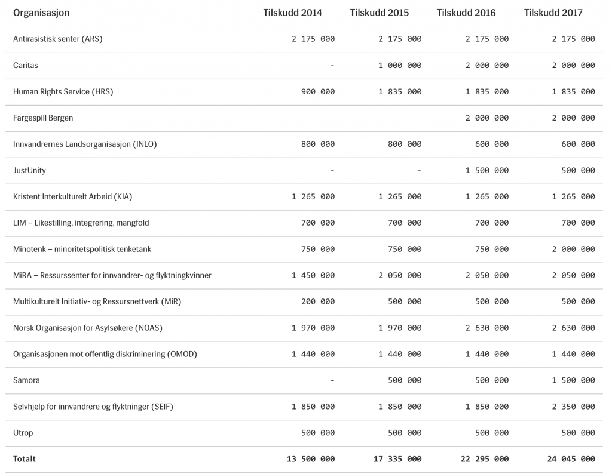Viewport: 612px width, 474px height.
Task: Click the Antirasistisk senter (ARS) row label
Action: coord(58,39)
